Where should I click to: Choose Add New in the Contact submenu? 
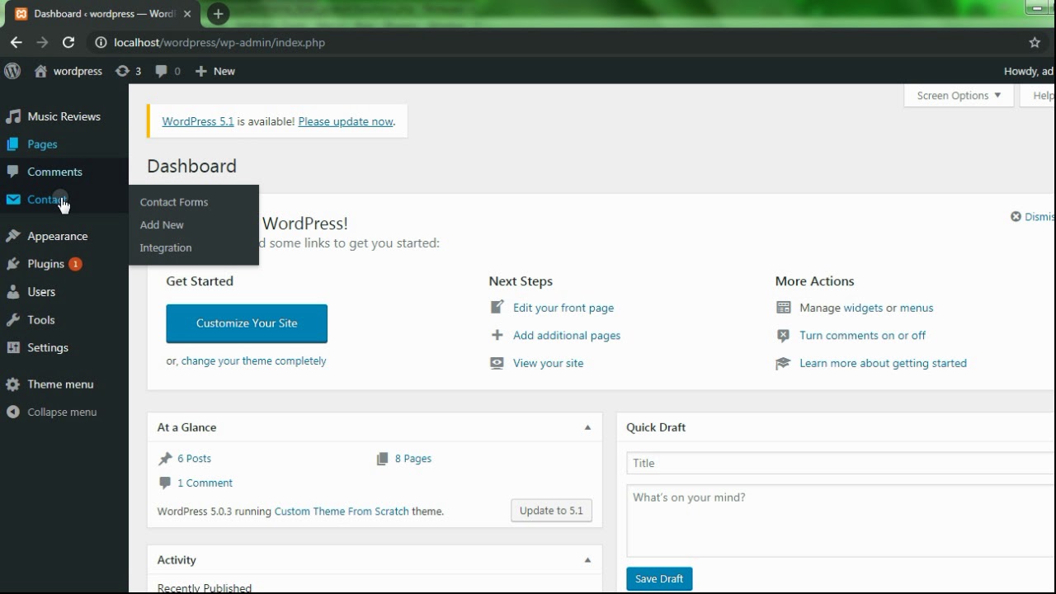(162, 224)
